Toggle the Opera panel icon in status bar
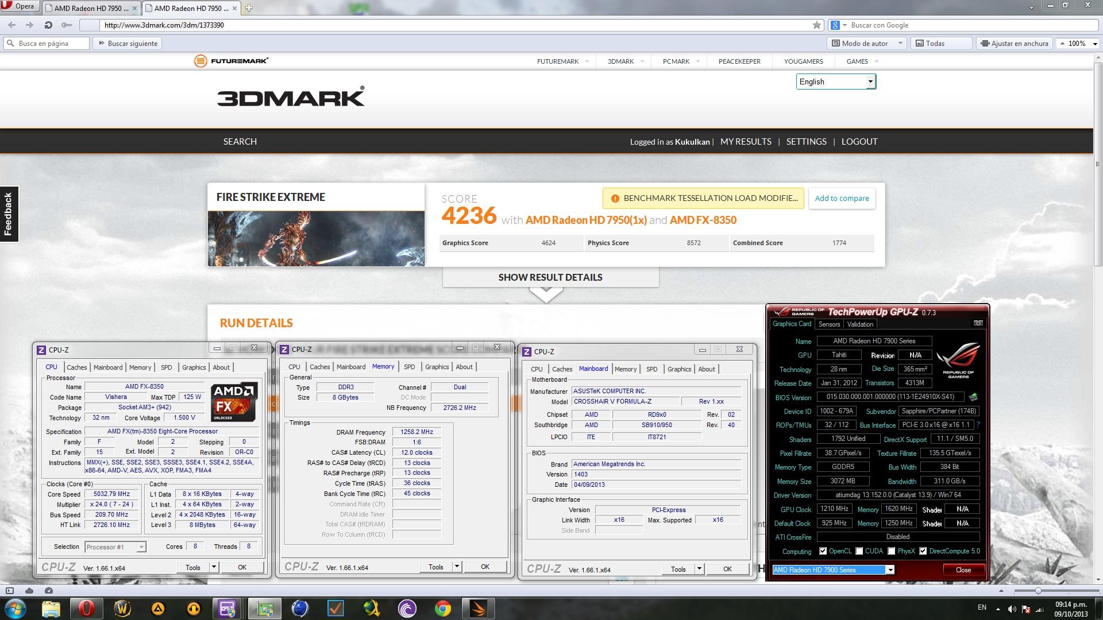 (x=9, y=590)
